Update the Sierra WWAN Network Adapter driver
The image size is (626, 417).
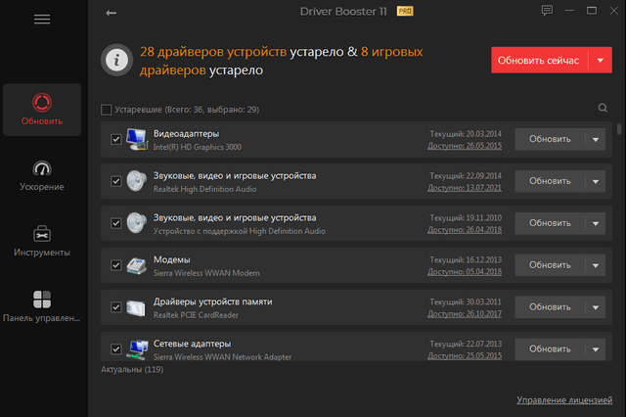pyautogui.click(x=550, y=349)
